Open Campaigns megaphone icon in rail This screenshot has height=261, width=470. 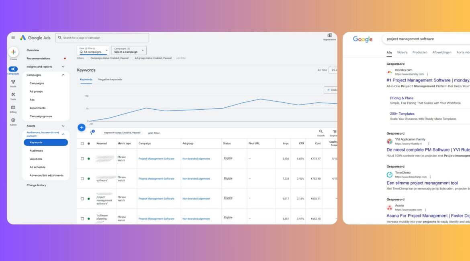point(13,69)
